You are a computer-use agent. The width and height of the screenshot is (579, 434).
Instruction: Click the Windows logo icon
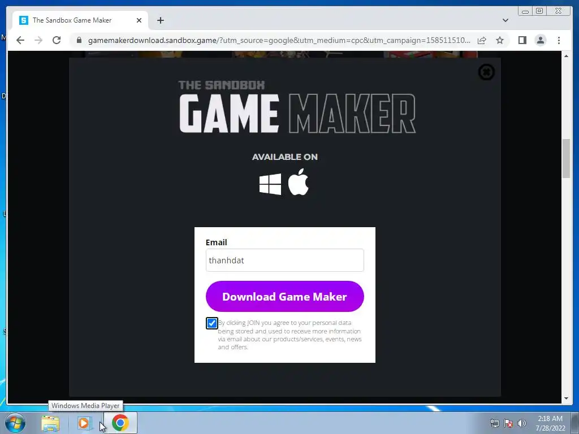[270, 184]
